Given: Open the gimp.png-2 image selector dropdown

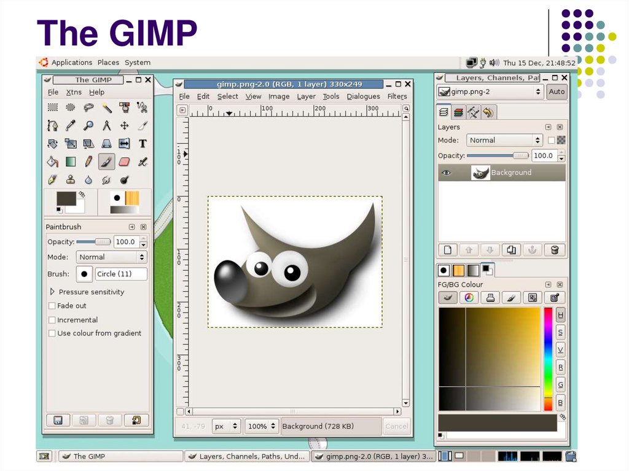Looking at the screenshot, I should [490, 92].
